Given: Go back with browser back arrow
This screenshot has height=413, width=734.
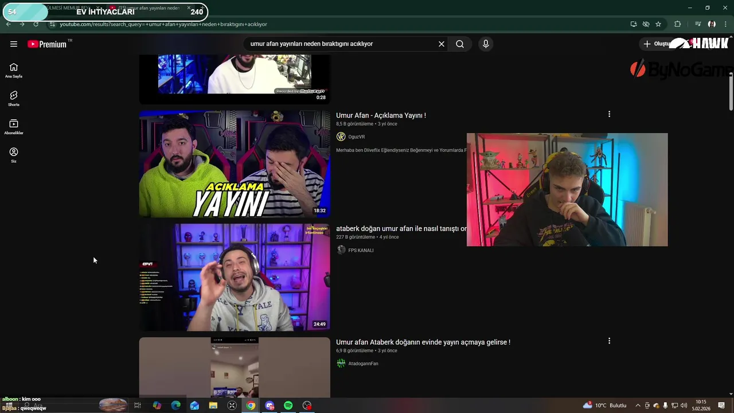Looking at the screenshot, I should (x=8, y=24).
